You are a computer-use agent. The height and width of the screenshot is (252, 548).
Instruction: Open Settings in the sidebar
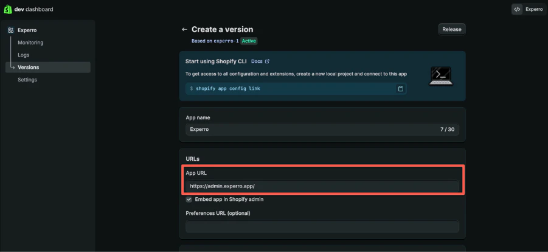click(27, 80)
